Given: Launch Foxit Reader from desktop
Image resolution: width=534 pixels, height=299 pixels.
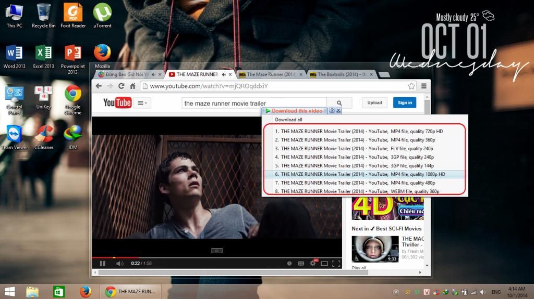Looking at the screenshot, I should tap(73, 16).
